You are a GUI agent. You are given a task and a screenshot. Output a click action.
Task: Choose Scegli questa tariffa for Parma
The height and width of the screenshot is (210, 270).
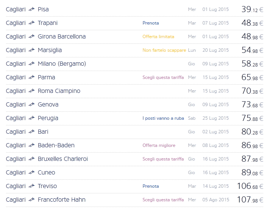[x=163, y=77]
